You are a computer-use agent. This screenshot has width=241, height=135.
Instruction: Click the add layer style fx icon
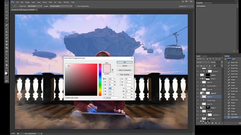[x=203, y=123]
